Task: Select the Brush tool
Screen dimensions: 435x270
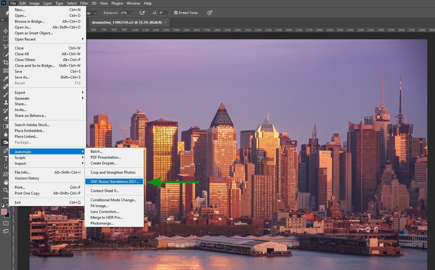Action: 6,94
